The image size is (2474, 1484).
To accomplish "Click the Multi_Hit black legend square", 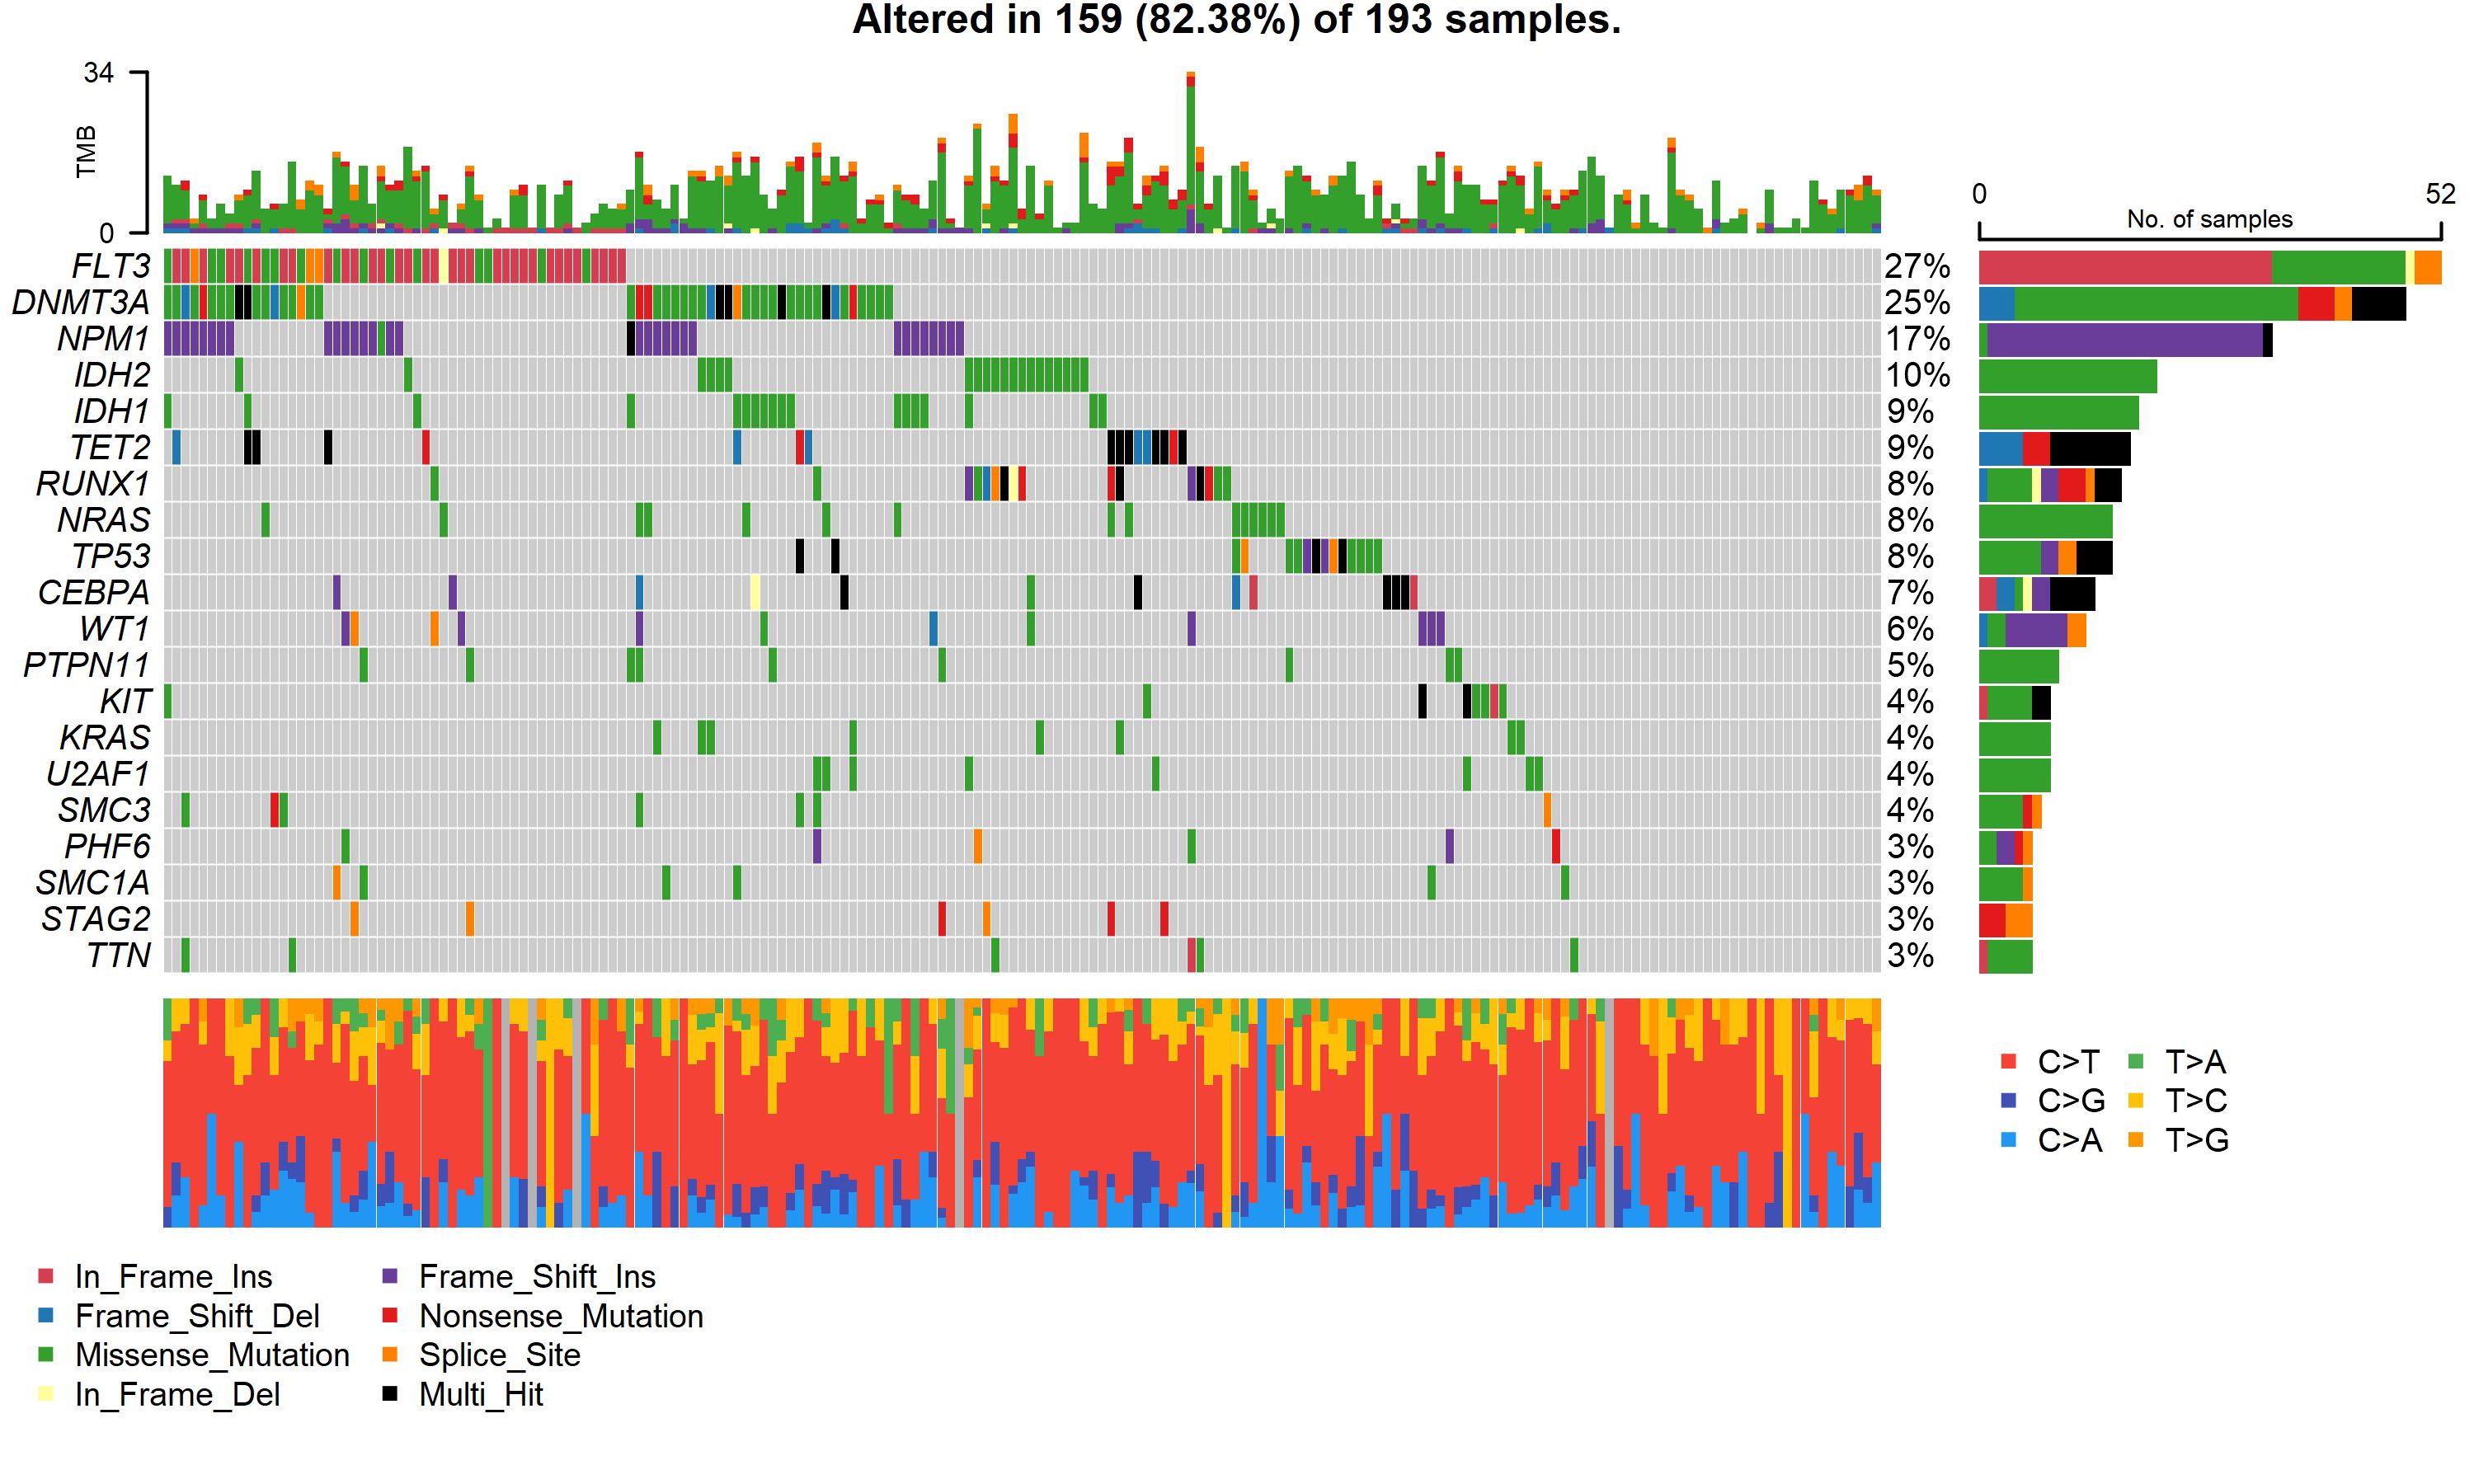I will pyautogui.click(x=390, y=1393).
